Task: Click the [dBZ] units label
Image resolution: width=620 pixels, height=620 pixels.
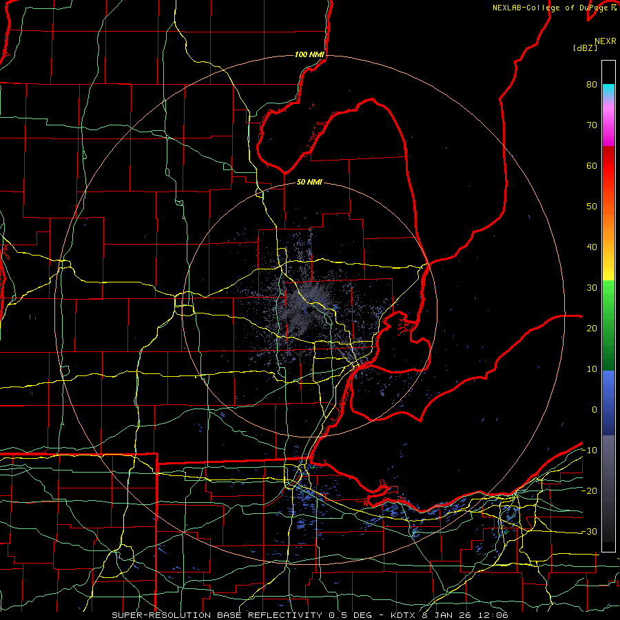Action: pos(585,48)
